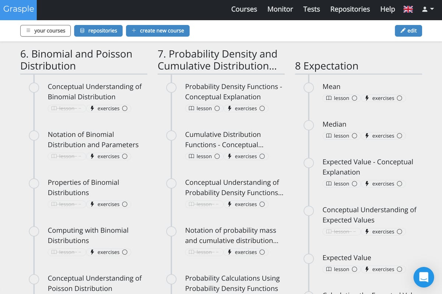Click the milestone circle beside Conceptual Understanding of Binomial Distribution

[34, 88]
